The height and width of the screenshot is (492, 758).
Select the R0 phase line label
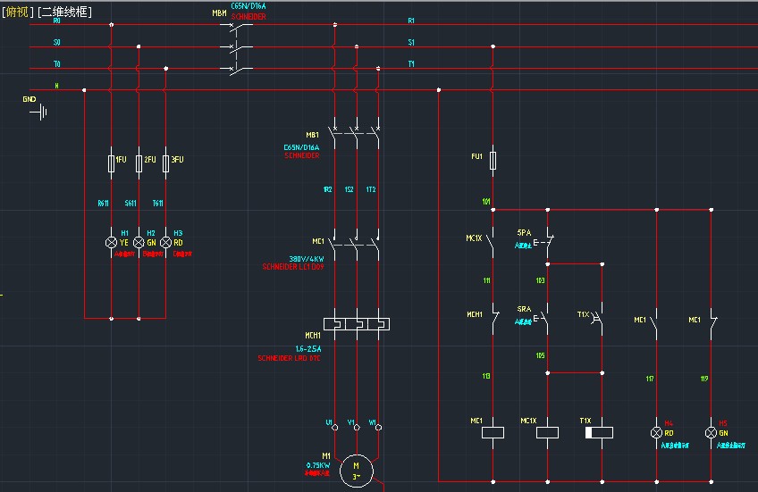(57, 21)
